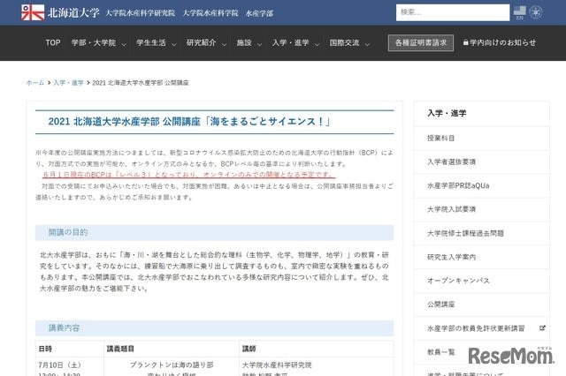The width and height of the screenshot is (566, 376).
Task: Go to ホーム breadcrumb link
Action: pos(35,82)
